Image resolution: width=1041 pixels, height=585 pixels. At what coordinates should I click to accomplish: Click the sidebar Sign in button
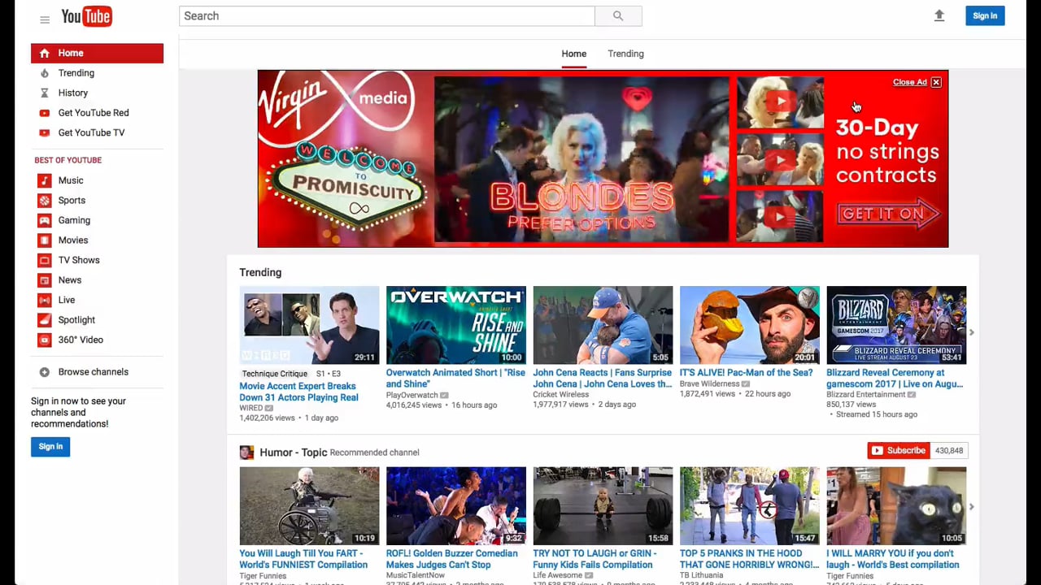pos(50,446)
